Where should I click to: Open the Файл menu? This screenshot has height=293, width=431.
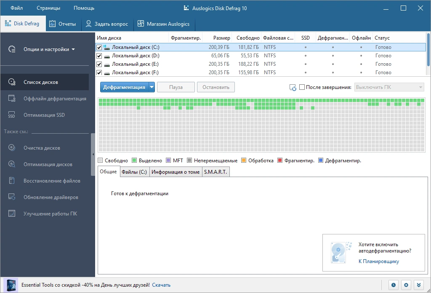pos(16,8)
